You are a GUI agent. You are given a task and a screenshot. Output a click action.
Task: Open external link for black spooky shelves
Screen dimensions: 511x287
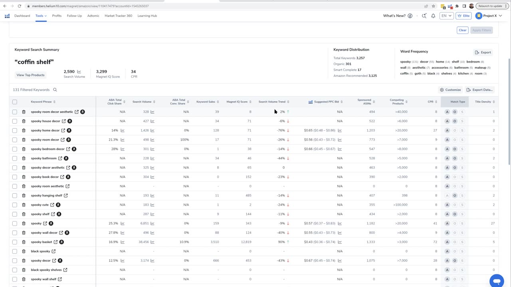65,270
